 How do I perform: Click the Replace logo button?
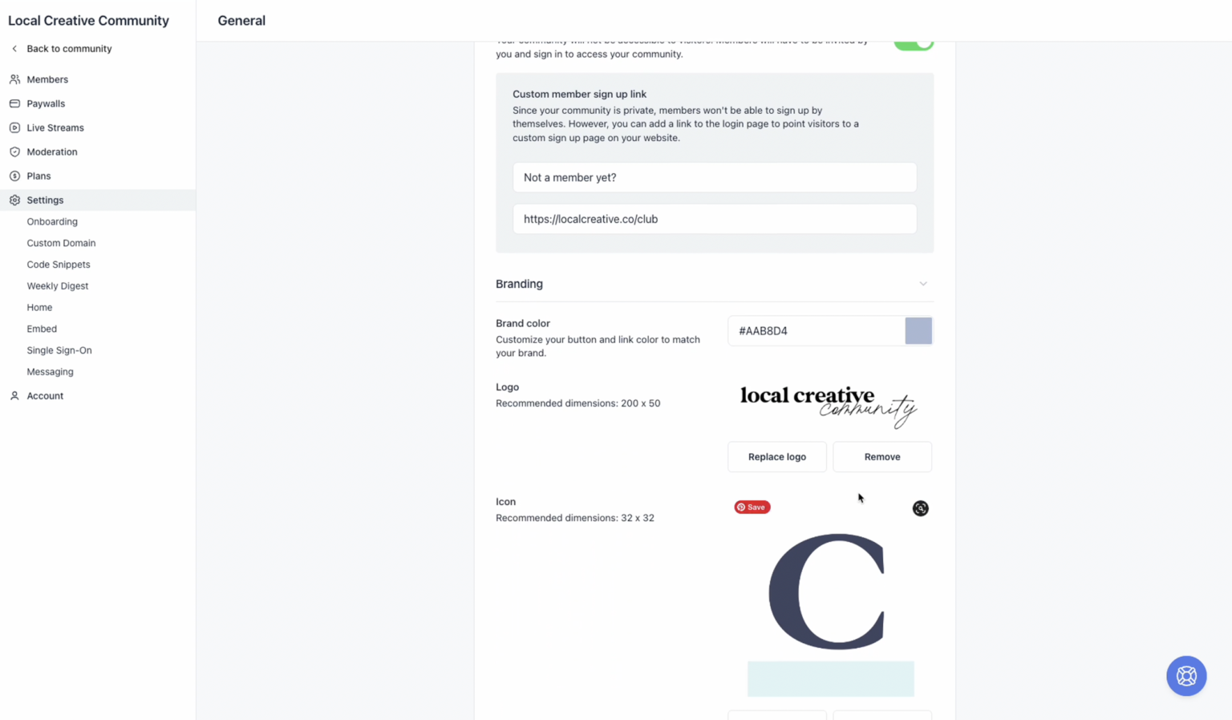coord(776,456)
